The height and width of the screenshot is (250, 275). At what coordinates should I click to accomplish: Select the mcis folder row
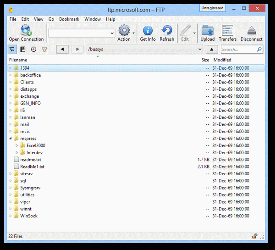click(x=136, y=131)
